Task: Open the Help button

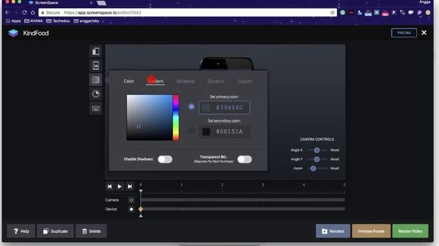Action: [x=21, y=231]
